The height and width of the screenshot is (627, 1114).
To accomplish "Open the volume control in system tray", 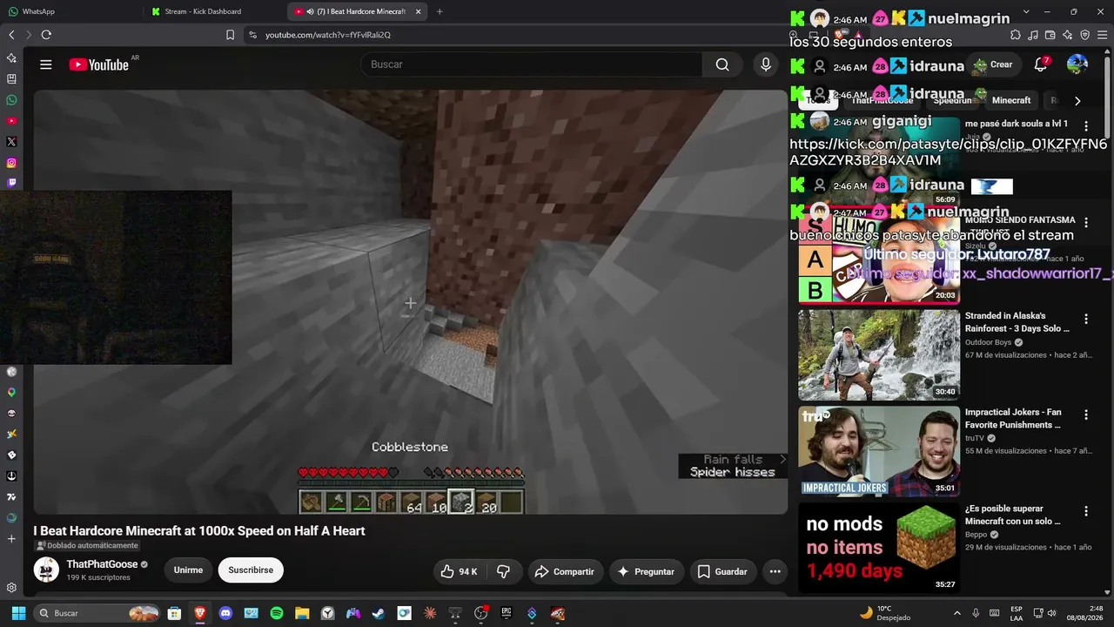I will click(x=1051, y=613).
